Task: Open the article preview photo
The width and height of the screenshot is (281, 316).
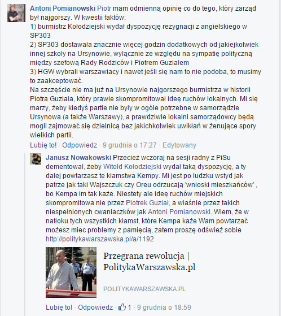Action: (x=71, y=272)
